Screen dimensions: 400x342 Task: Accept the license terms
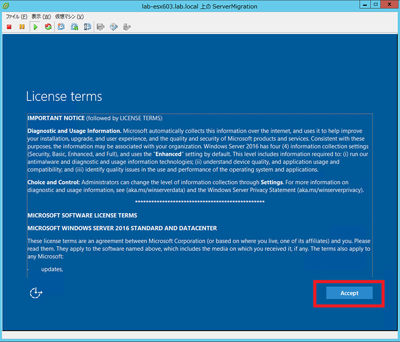349,293
